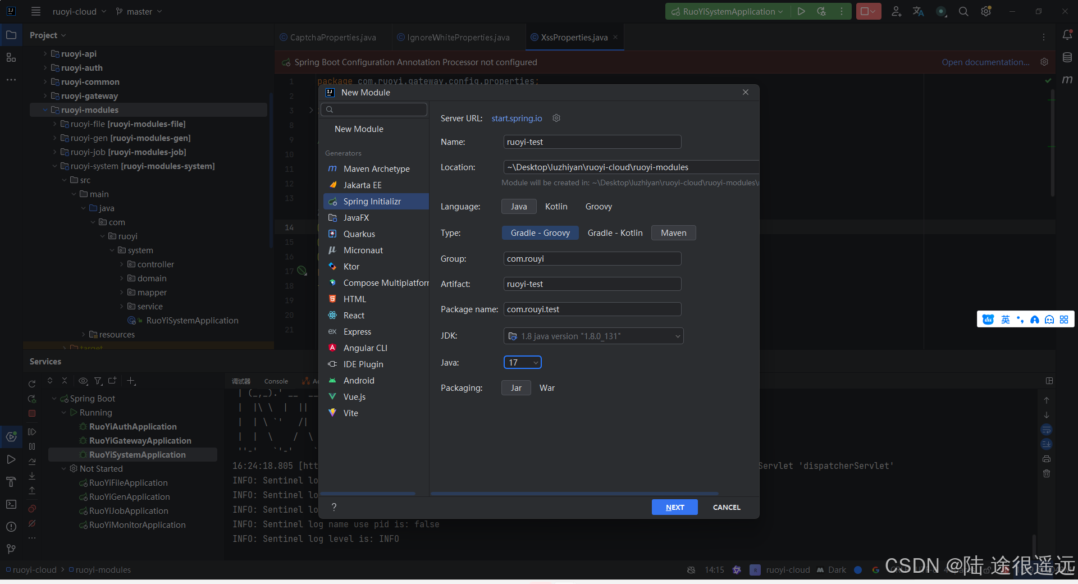The image size is (1078, 584).
Task: Open the Maven tool window icon
Action: 1067,80
